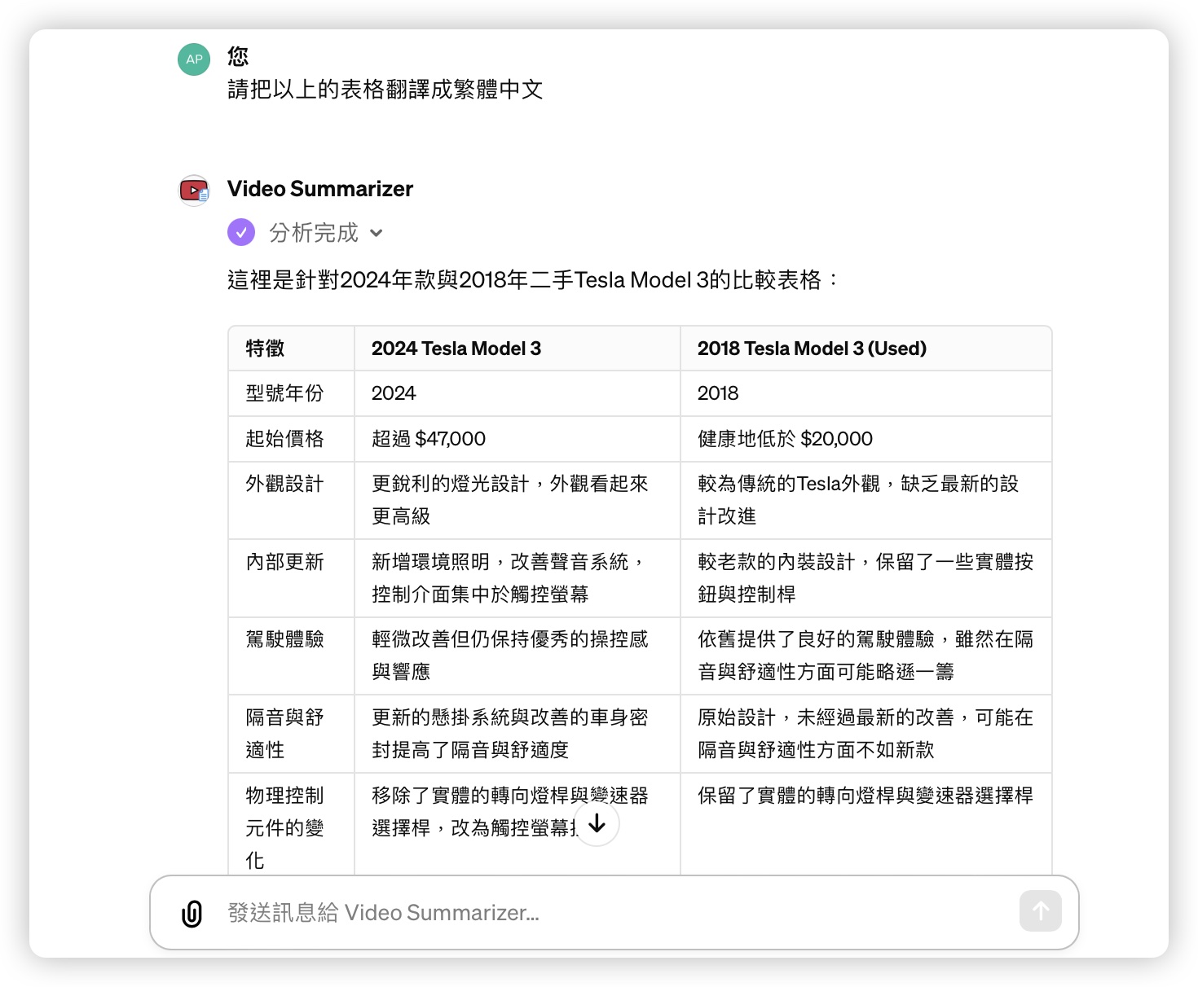Click the 起始價格 row label

[285, 439]
